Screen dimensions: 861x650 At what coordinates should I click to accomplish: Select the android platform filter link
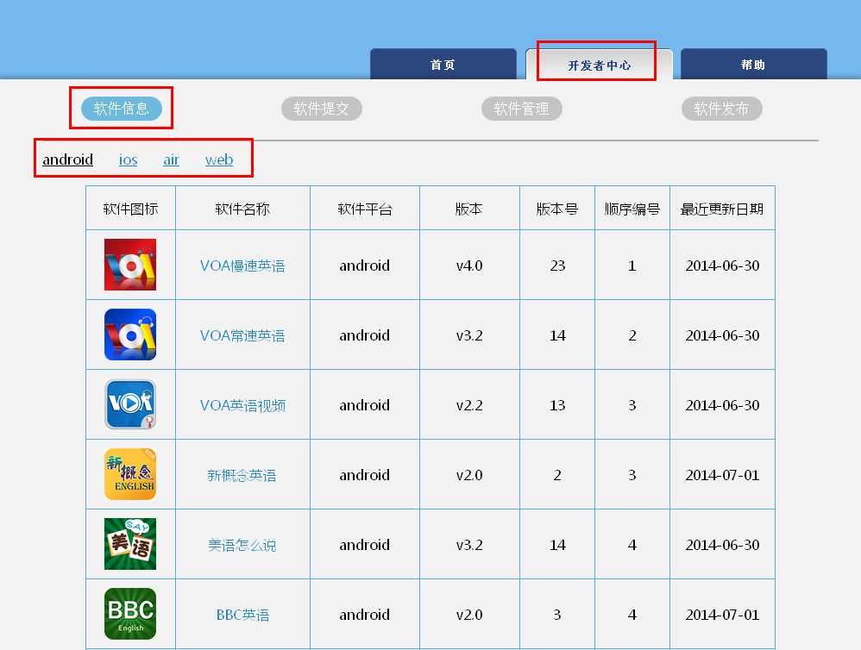pyautogui.click(x=67, y=159)
